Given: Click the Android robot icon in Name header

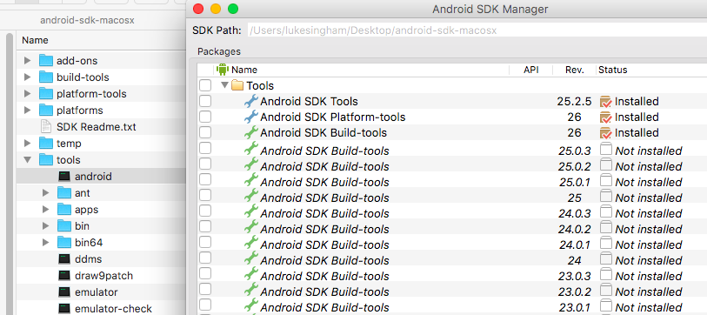Looking at the screenshot, I should (223, 70).
